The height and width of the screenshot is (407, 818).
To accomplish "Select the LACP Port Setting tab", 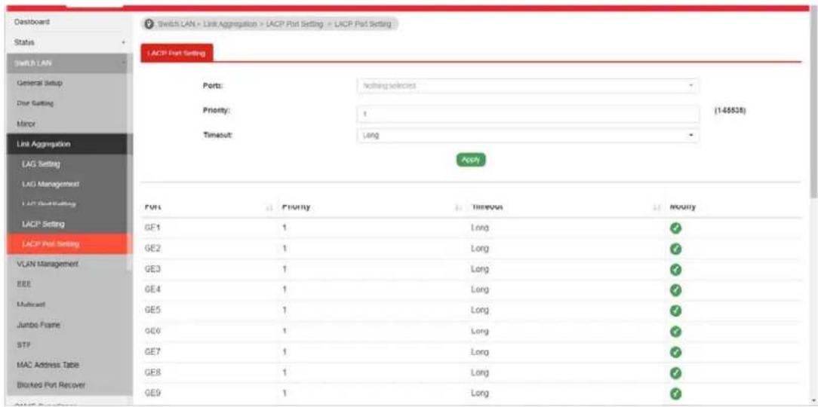I will pyautogui.click(x=177, y=53).
